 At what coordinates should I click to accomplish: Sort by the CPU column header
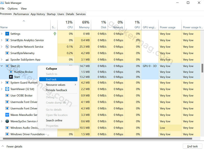click(x=66, y=25)
